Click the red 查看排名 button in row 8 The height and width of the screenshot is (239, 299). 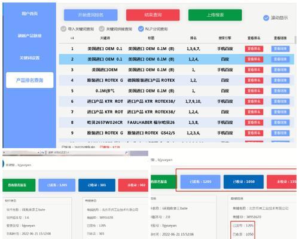[x=254, y=122]
